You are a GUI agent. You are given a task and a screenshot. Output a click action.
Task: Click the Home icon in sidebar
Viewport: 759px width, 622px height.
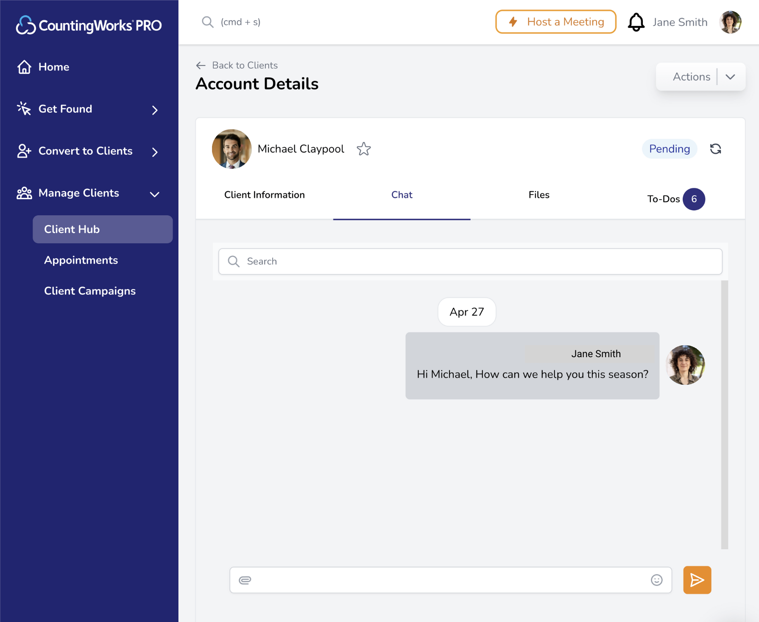click(x=24, y=67)
